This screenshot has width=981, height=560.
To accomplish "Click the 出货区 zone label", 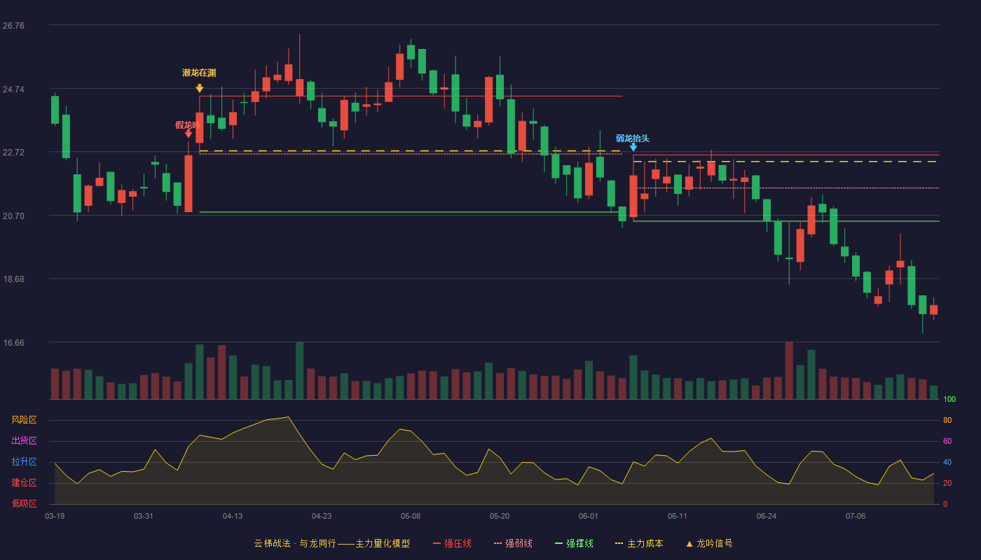I will pyautogui.click(x=24, y=441).
